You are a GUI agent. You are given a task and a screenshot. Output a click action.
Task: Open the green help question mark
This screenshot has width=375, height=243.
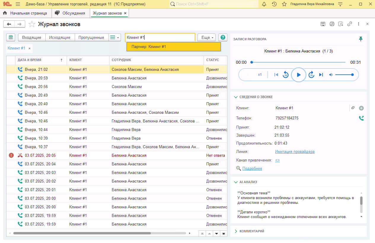click(x=223, y=37)
